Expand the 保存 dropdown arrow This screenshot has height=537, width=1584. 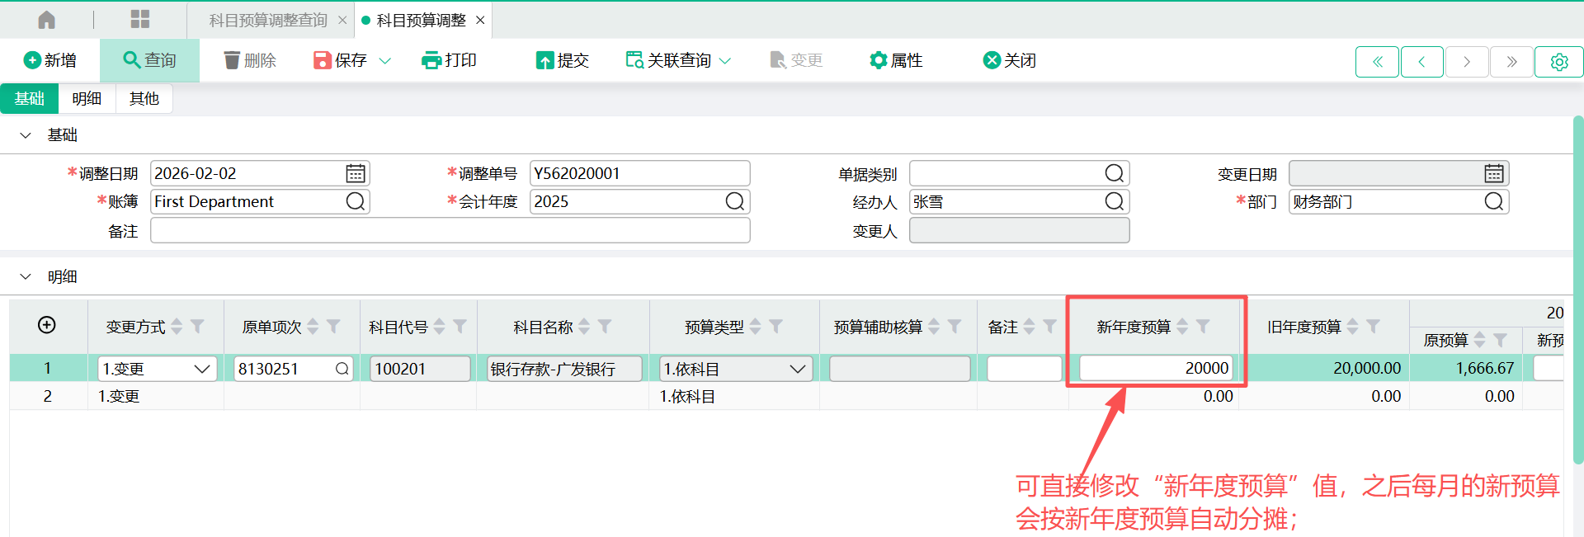pyautogui.click(x=384, y=61)
